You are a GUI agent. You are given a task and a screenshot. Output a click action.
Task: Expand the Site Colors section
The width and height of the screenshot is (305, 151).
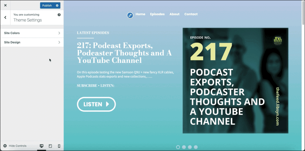click(32, 33)
